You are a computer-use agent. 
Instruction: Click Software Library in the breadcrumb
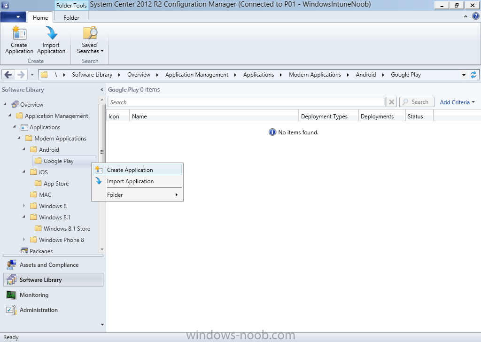(92, 75)
